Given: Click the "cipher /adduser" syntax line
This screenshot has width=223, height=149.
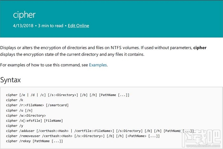Looking at the screenshot, I should pyautogui.click(x=100, y=131).
